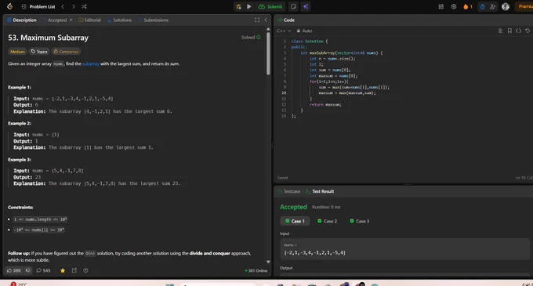Submit the solution
Viewport: 533px width, 286px height.
pyautogui.click(x=270, y=6)
